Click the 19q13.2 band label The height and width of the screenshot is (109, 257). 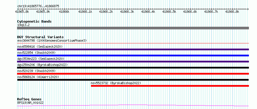[23, 25]
